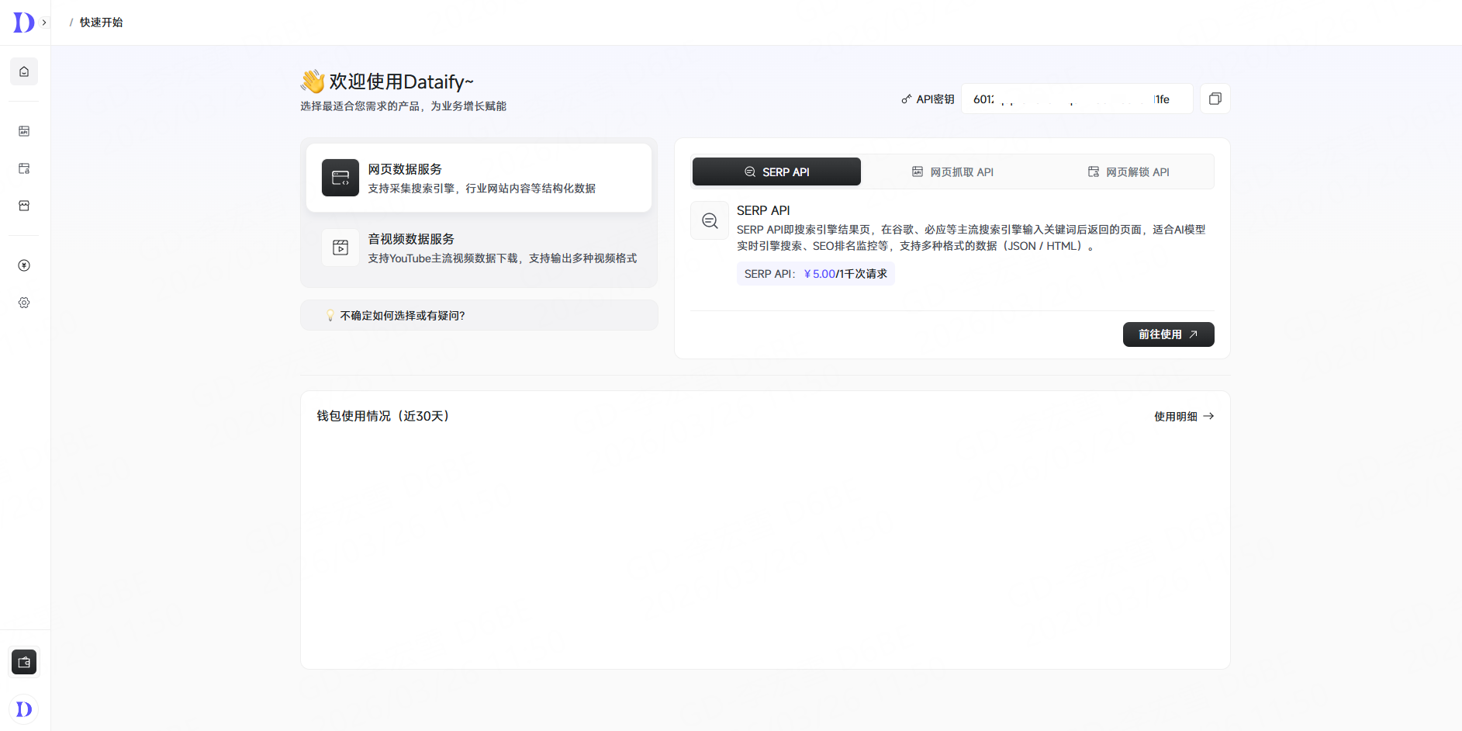This screenshot has height=731, width=1462.
Task: Open the settings gear in sidebar
Action: 24,303
